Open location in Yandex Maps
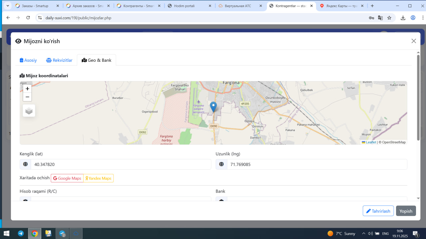This screenshot has height=239, width=426. pos(99,178)
